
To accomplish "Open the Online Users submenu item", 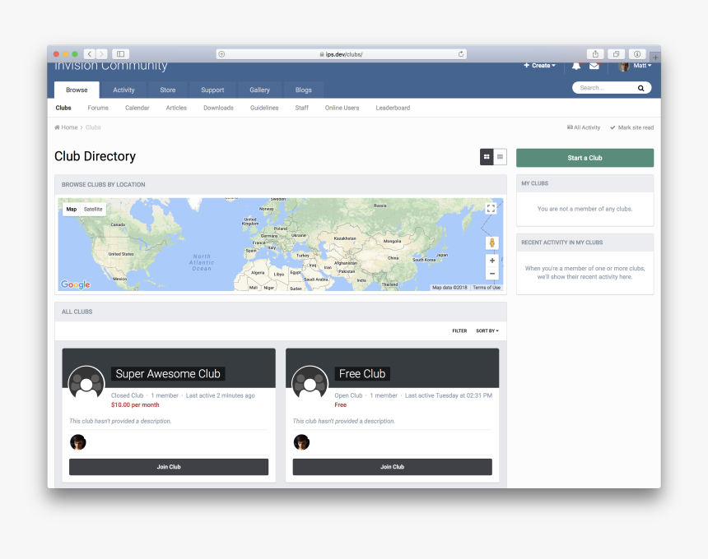I will (342, 108).
